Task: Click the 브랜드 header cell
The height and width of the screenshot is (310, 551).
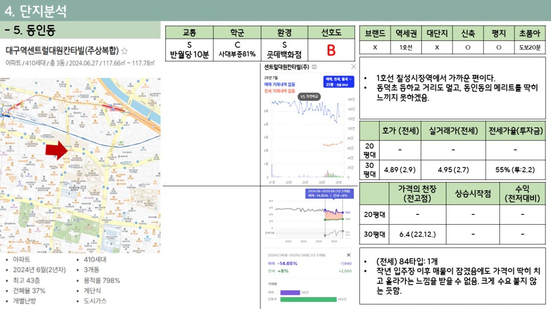Action: [x=375, y=33]
